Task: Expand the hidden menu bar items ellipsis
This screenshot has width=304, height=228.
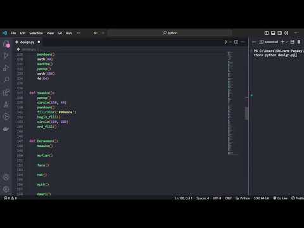Action: (79, 33)
